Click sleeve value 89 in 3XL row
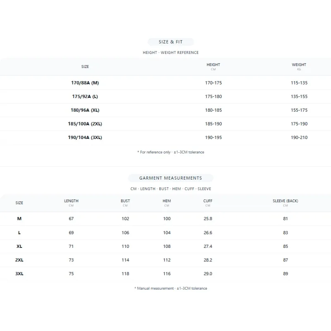This screenshot has height=331, width=331. tap(285, 274)
